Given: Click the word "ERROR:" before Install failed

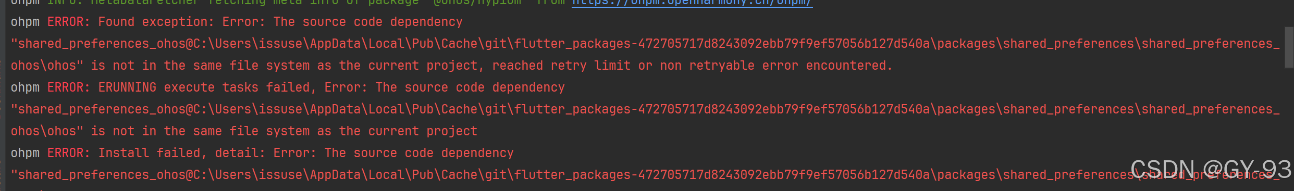Looking at the screenshot, I should pos(69,153).
